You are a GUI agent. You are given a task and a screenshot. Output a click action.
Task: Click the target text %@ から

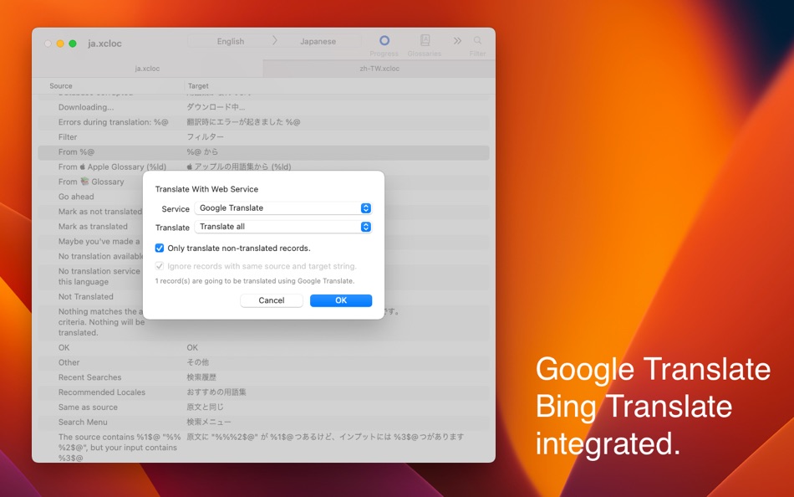click(202, 152)
